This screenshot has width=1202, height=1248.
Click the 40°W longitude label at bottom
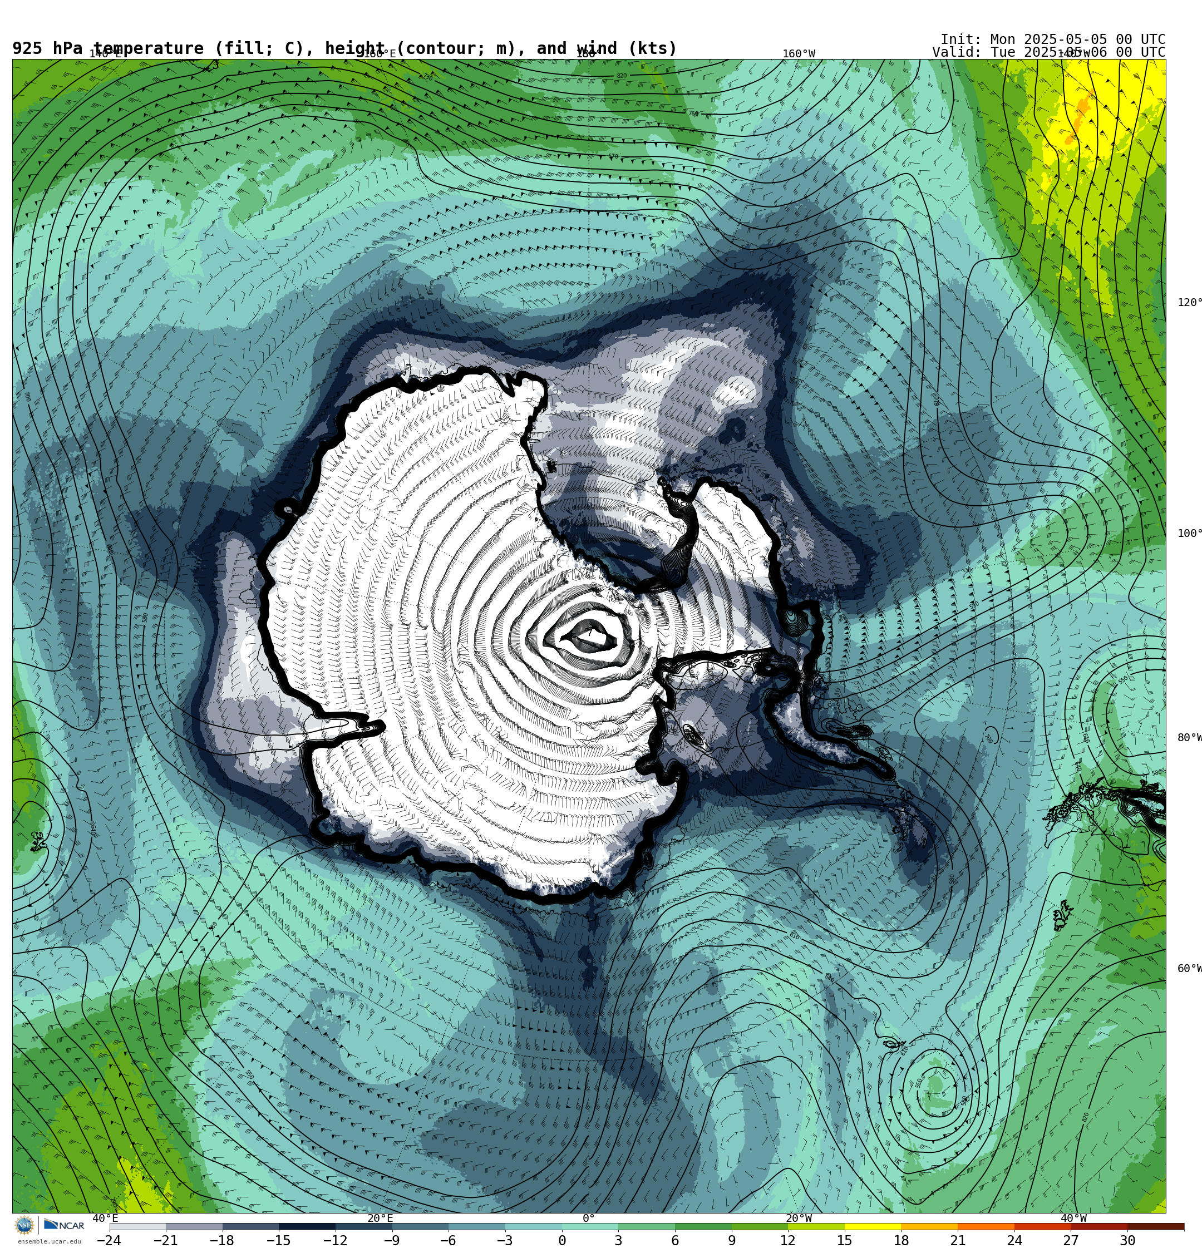click(x=1073, y=1218)
